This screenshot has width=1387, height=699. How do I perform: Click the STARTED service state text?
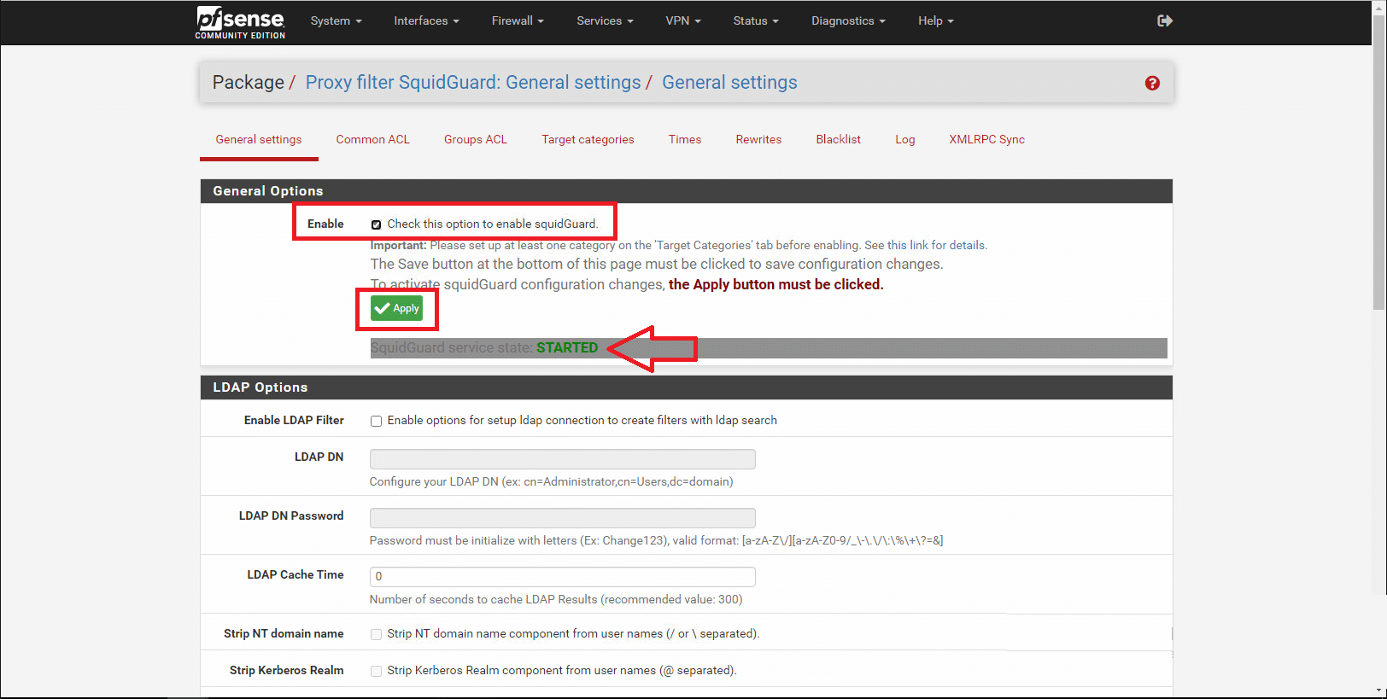point(567,347)
